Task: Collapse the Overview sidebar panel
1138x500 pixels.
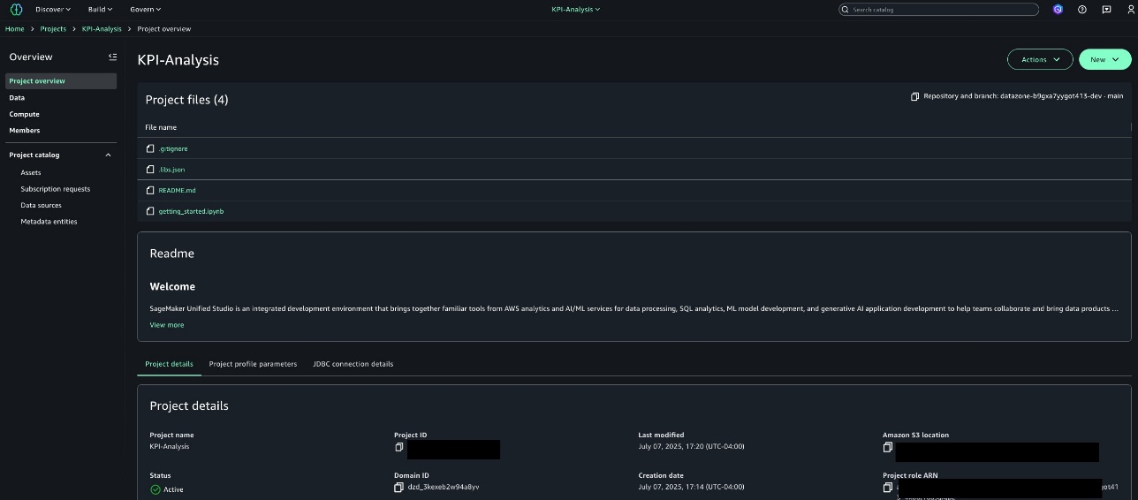Action: [x=112, y=57]
